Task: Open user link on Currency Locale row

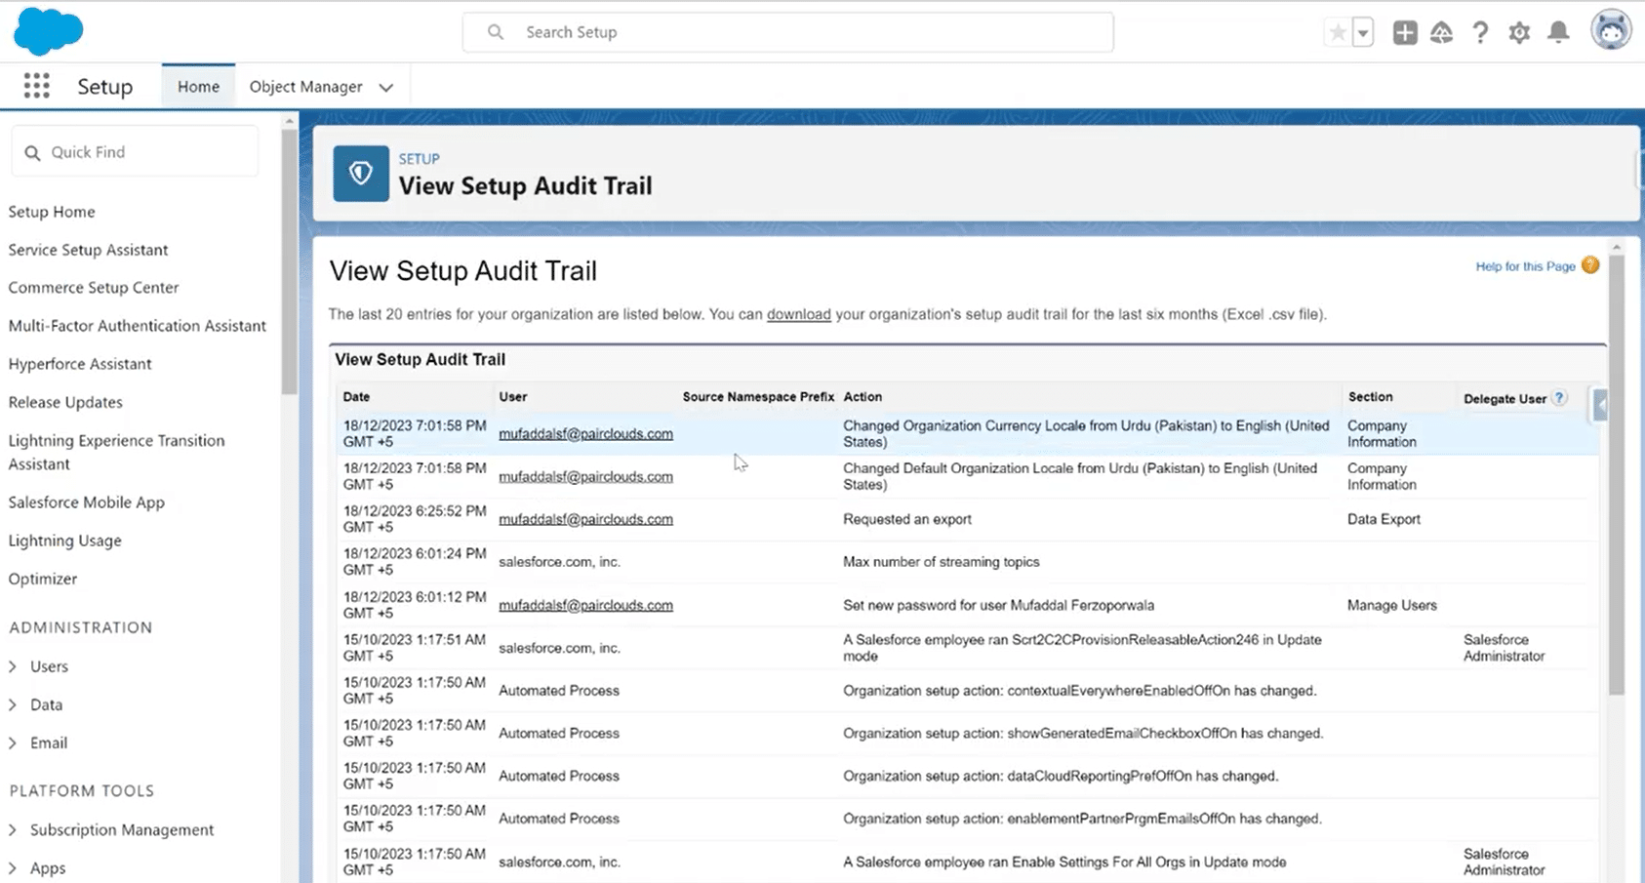Action: pyautogui.click(x=585, y=433)
